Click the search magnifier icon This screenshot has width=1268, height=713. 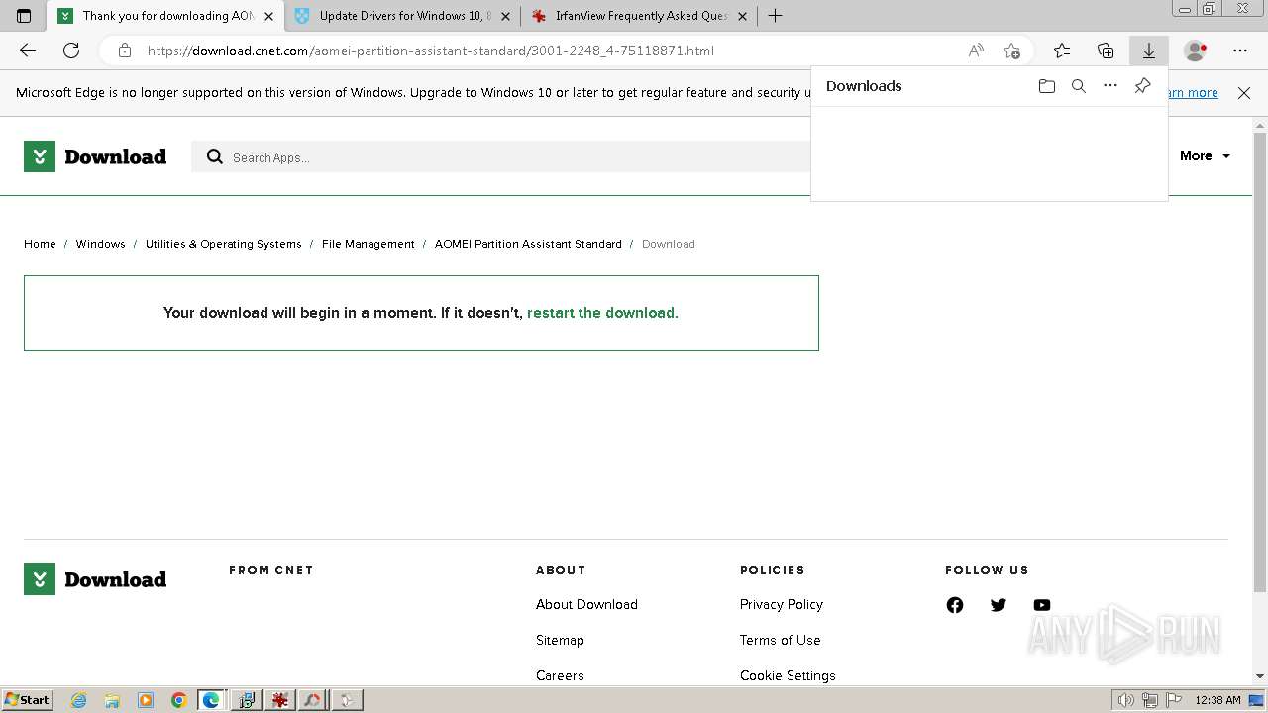pos(215,156)
